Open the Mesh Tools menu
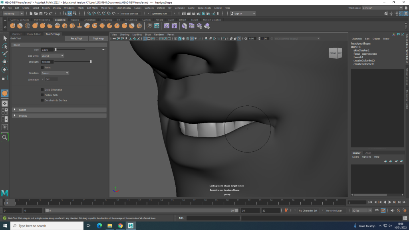409x230 pixels. pos(107,8)
